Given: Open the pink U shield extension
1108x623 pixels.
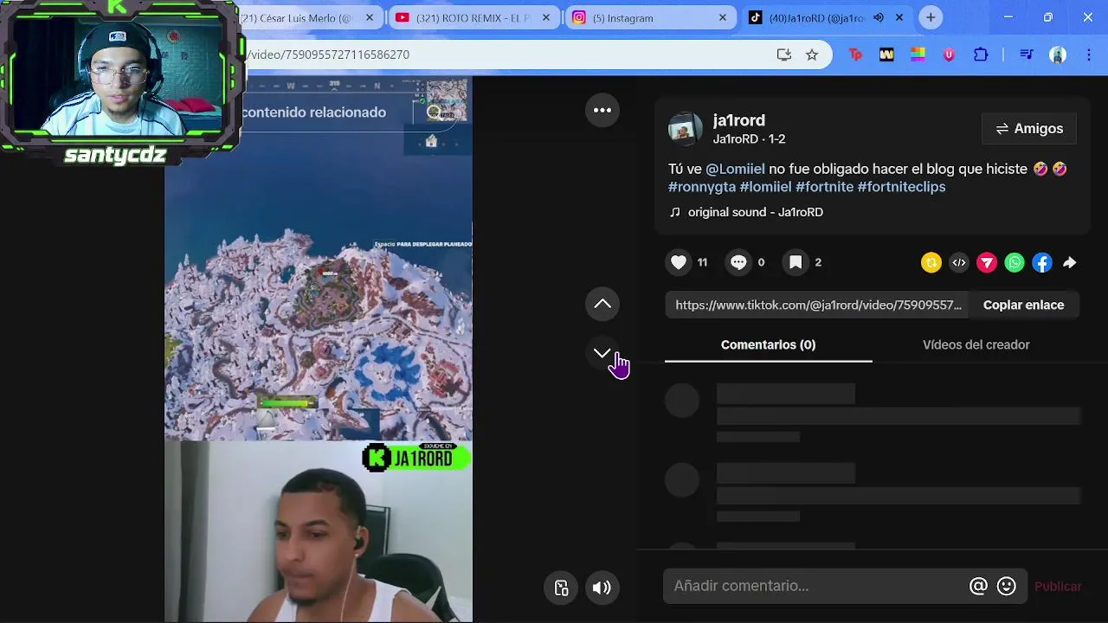Looking at the screenshot, I should coord(949,55).
